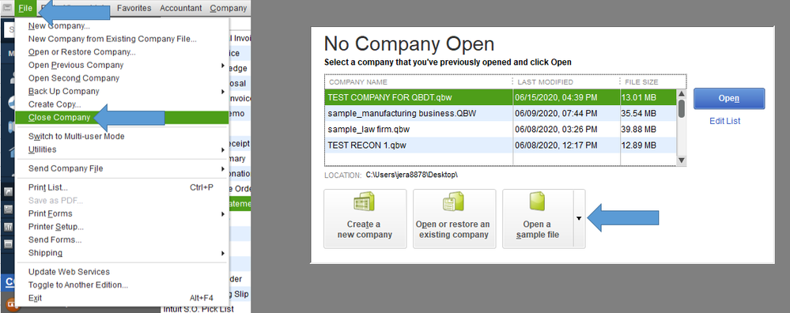Expand the Open Previous Company submenu
This screenshot has height=313, width=790.
[x=223, y=66]
